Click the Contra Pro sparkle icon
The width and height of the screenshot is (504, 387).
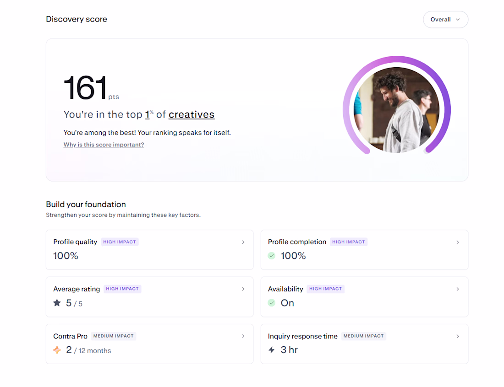pyautogui.click(x=57, y=350)
